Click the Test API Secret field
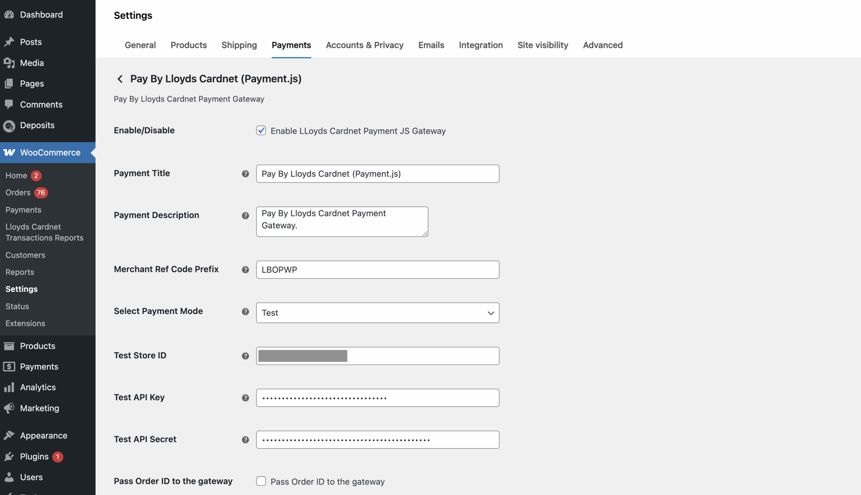This screenshot has height=495, width=861. click(378, 440)
